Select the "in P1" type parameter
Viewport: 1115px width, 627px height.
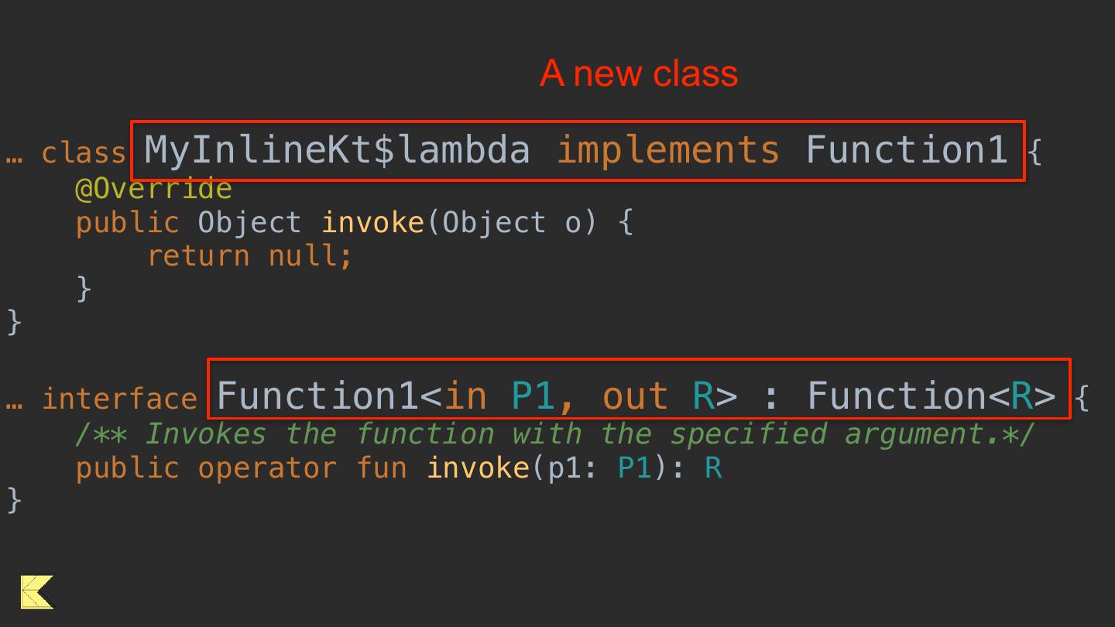click(500, 396)
